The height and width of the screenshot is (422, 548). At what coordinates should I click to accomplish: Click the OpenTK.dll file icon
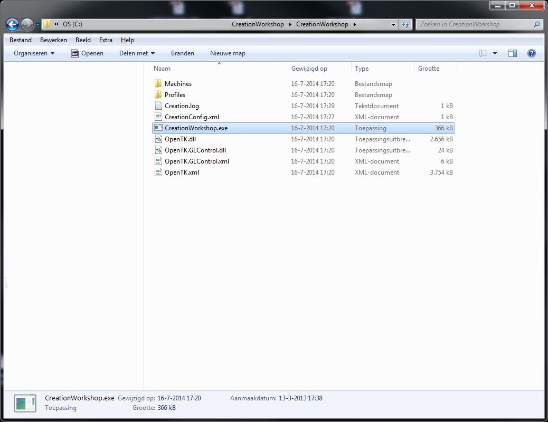tap(158, 139)
